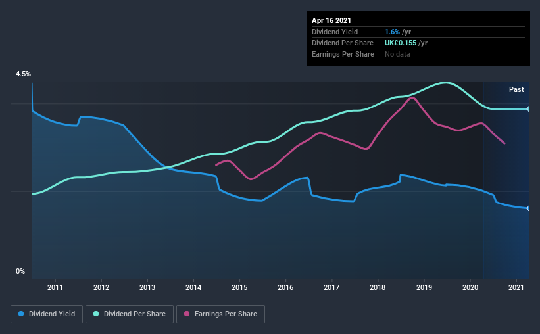Click the UK£0.155 dividend per share value

(401, 43)
